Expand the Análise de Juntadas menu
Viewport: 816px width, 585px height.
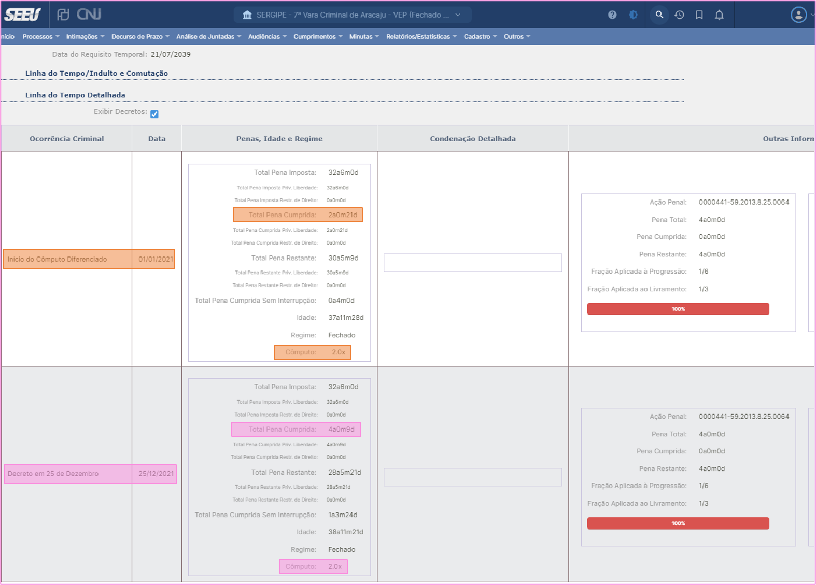point(209,37)
